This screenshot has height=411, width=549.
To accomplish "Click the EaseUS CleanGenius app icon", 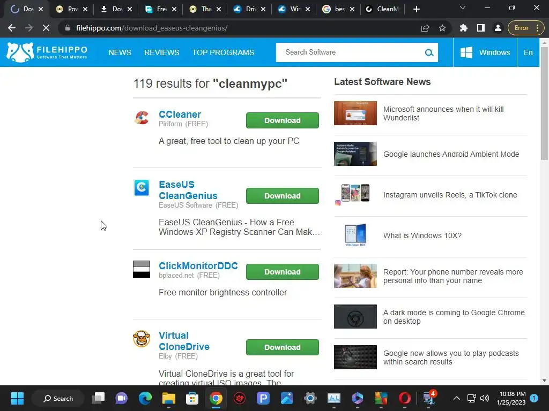I will (x=142, y=188).
